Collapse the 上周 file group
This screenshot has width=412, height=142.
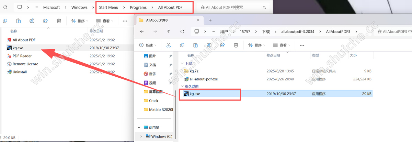click(x=182, y=64)
